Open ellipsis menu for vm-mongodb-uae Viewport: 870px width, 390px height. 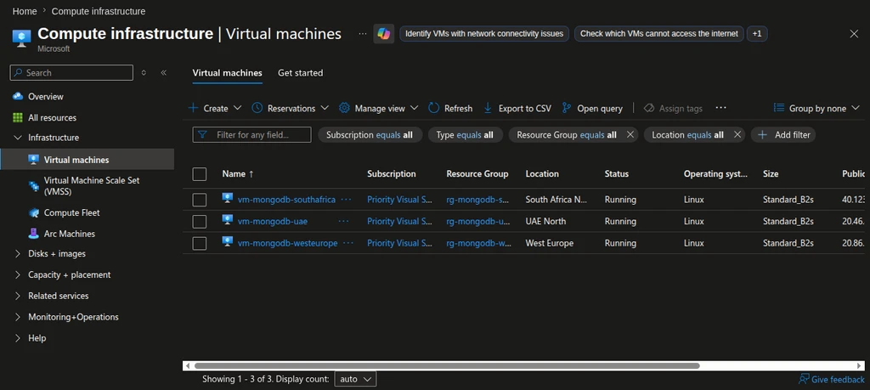[344, 222]
